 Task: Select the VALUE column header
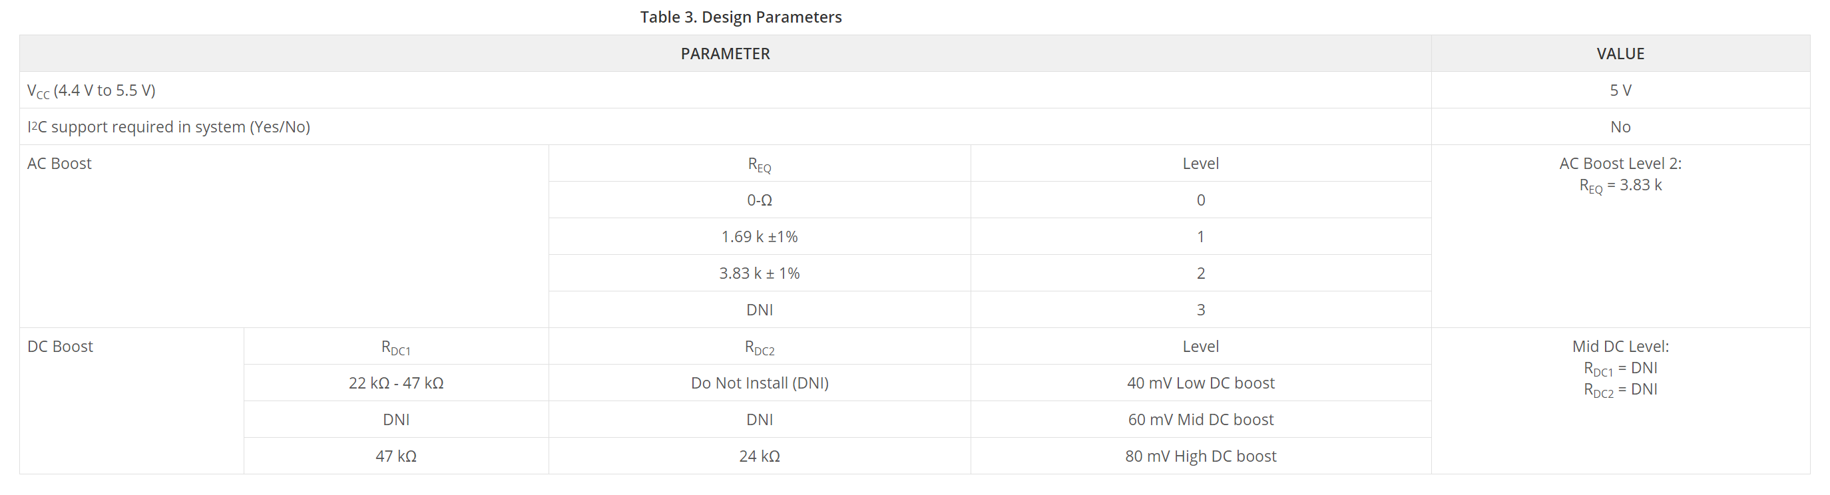(1620, 54)
